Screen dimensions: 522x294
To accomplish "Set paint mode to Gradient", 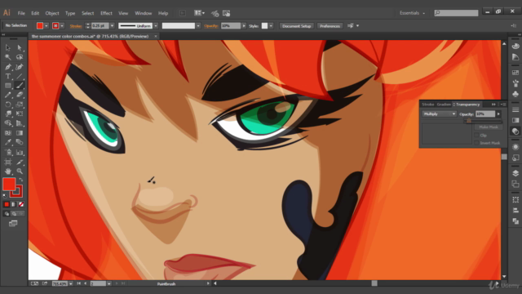I will pos(14,204).
